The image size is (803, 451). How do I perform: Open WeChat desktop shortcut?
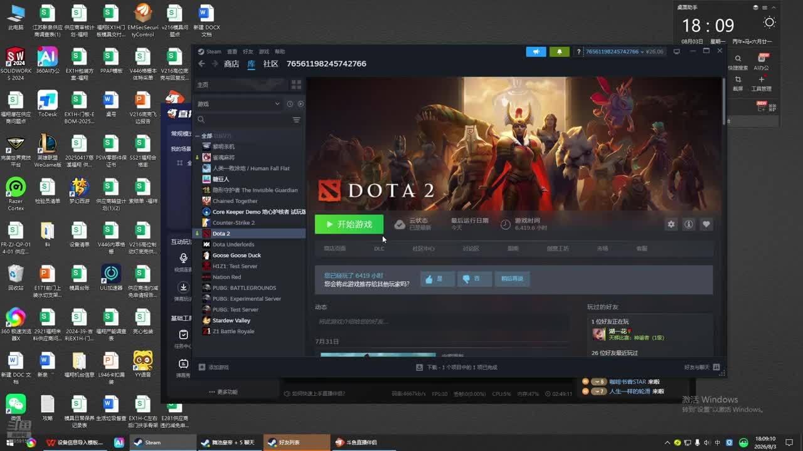pos(16,407)
